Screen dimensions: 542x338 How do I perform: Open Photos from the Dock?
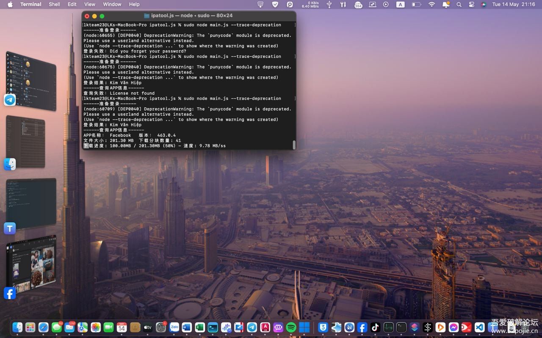[x=96, y=327]
